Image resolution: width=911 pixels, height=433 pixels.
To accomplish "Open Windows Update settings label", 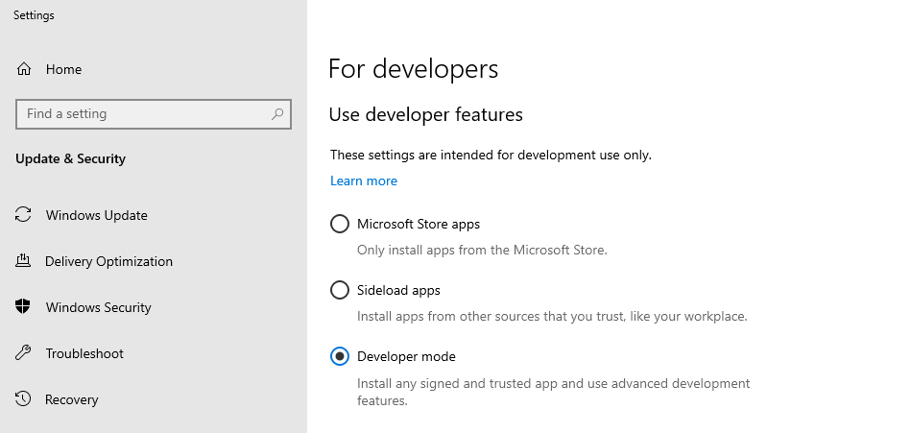I will (x=96, y=215).
